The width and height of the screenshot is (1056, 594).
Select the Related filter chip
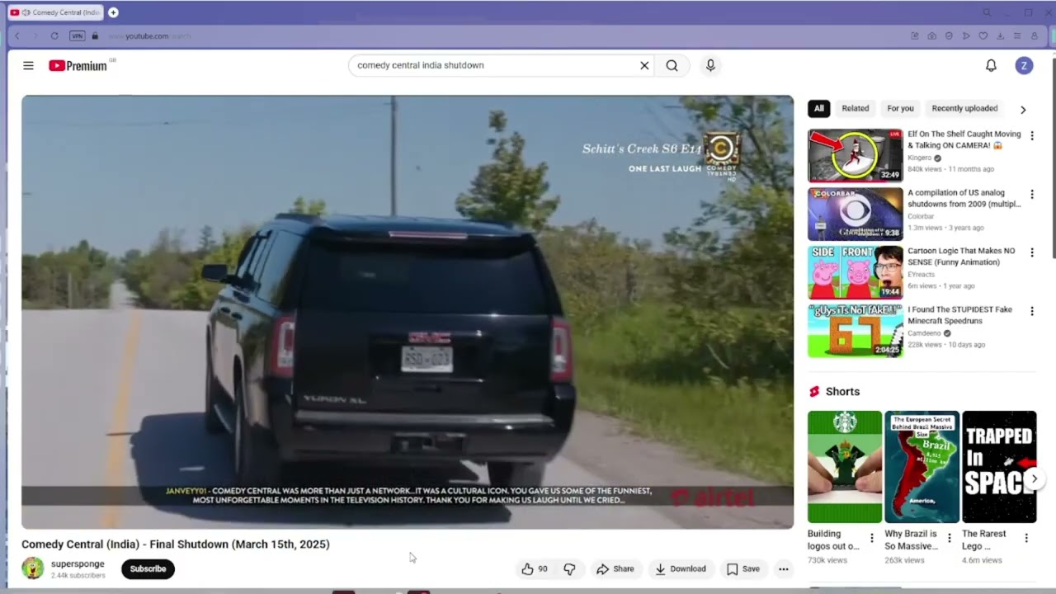click(855, 108)
